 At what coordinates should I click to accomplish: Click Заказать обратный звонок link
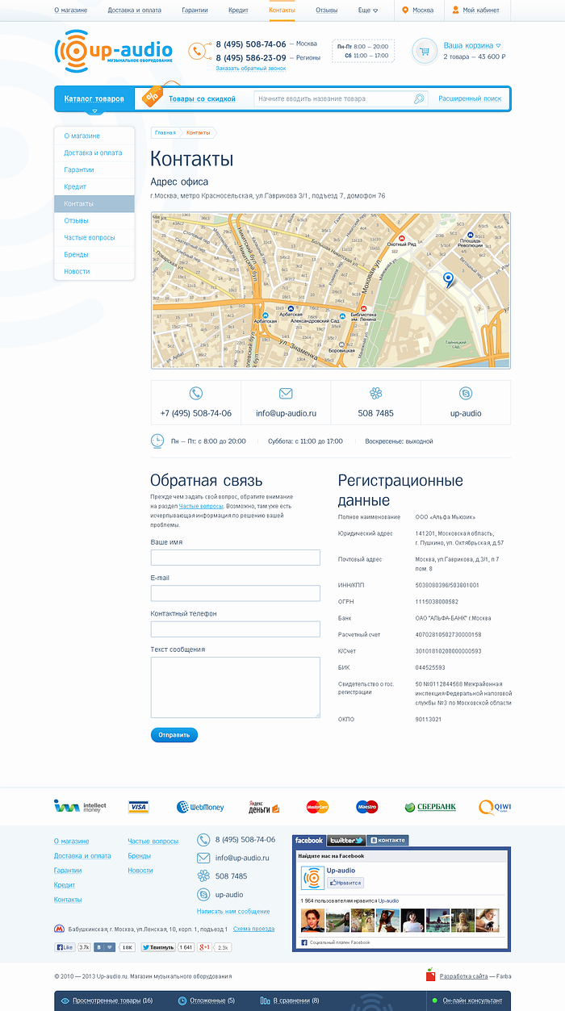[250, 69]
